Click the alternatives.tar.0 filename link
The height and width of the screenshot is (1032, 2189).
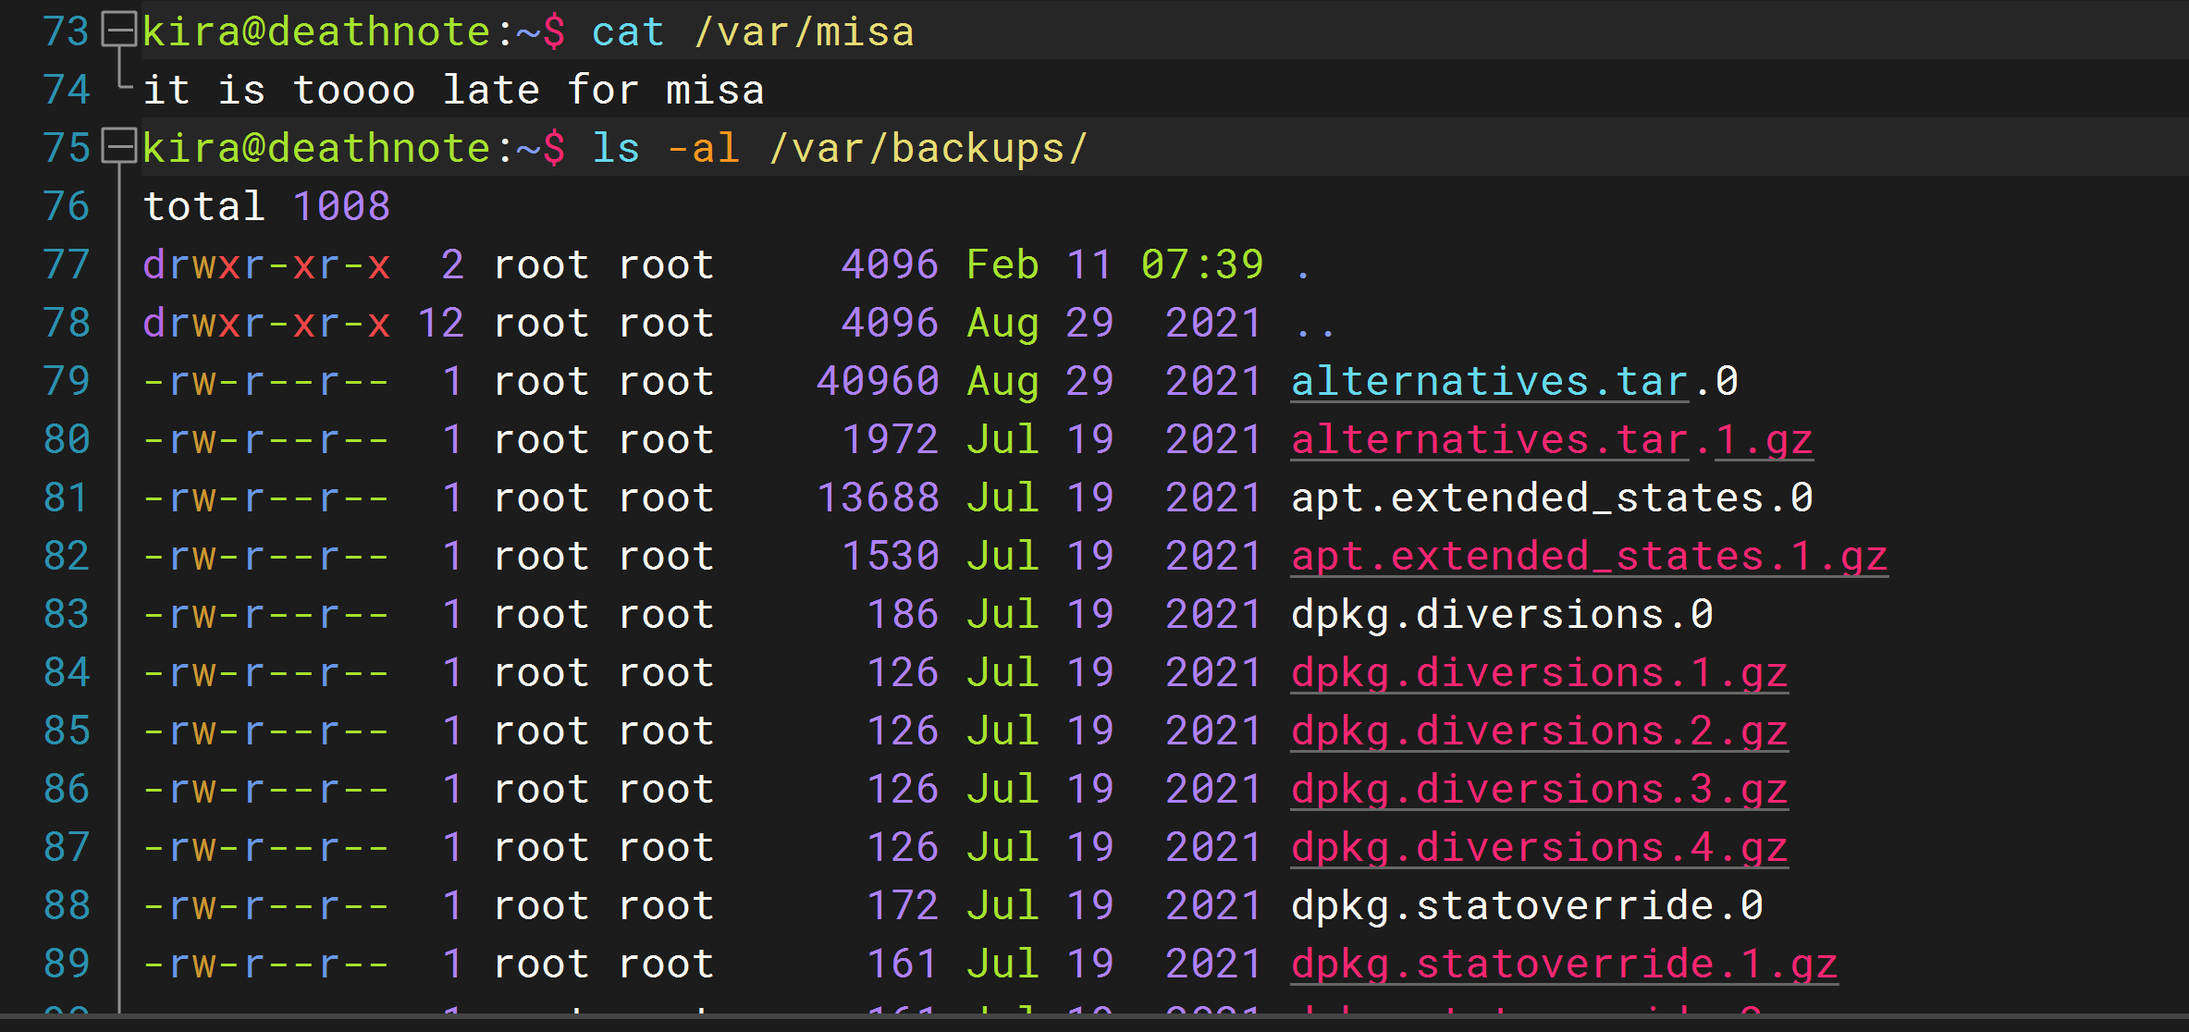(1489, 382)
